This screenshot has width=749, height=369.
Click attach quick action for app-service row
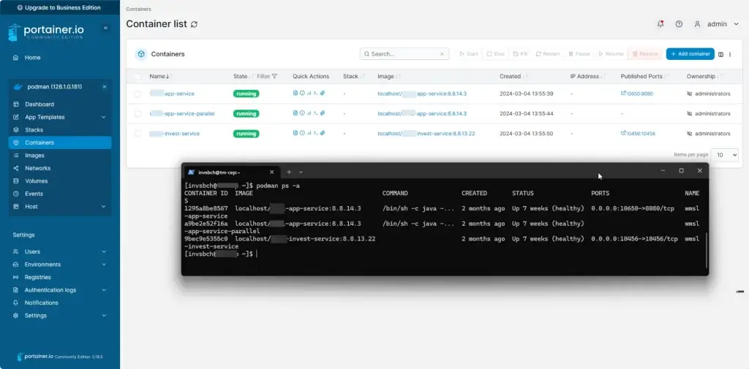pyautogui.click(x=323, y=94)
